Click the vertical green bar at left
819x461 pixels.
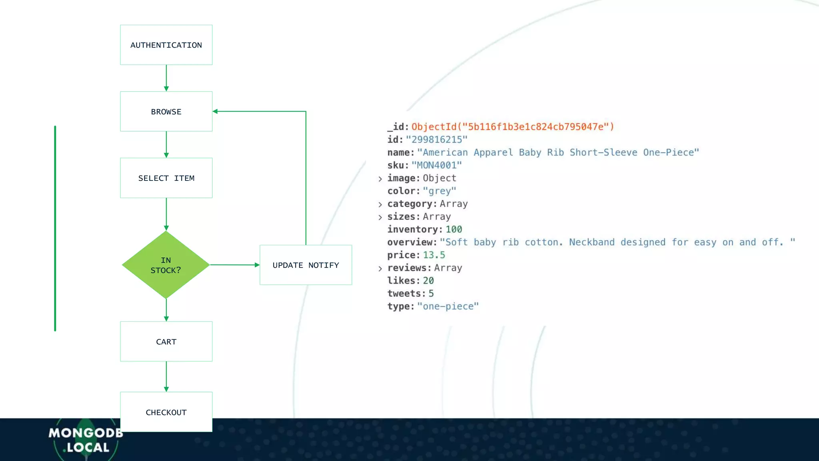coord(55,228)
